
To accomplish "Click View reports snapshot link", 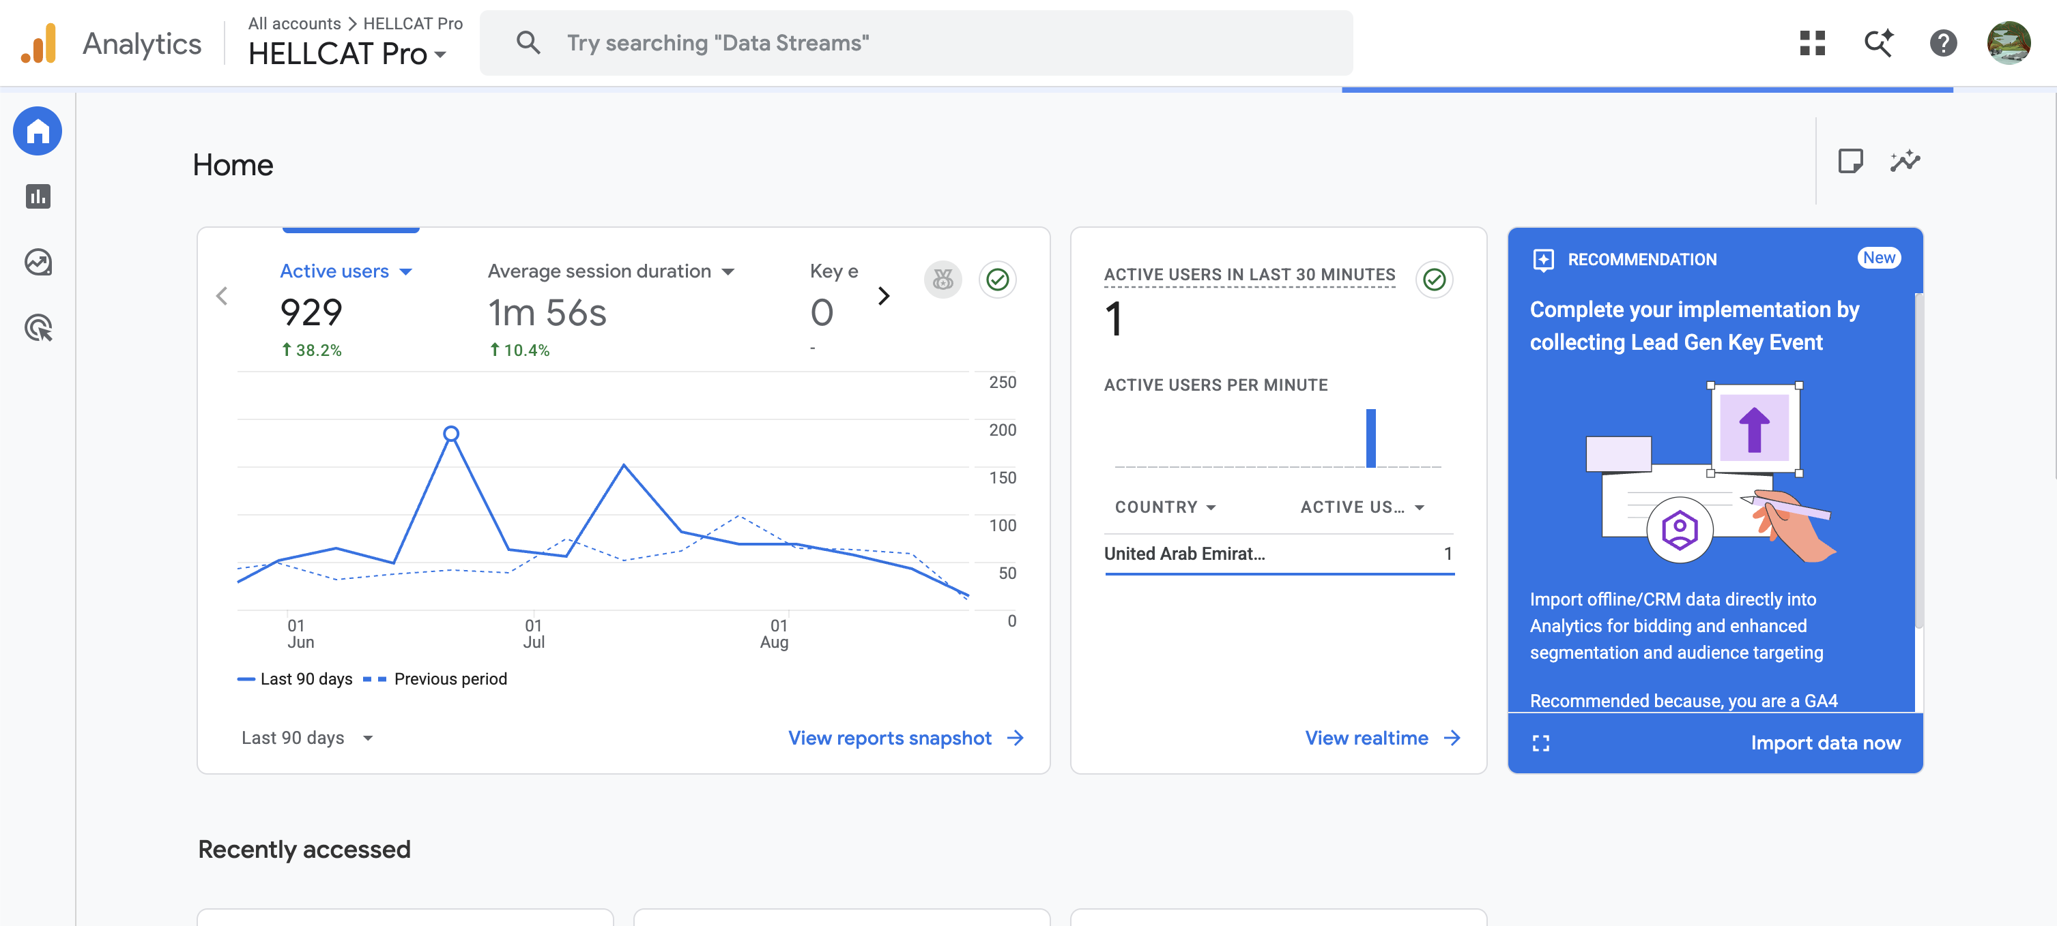I will pyautogui.click(x=889, y=738).
